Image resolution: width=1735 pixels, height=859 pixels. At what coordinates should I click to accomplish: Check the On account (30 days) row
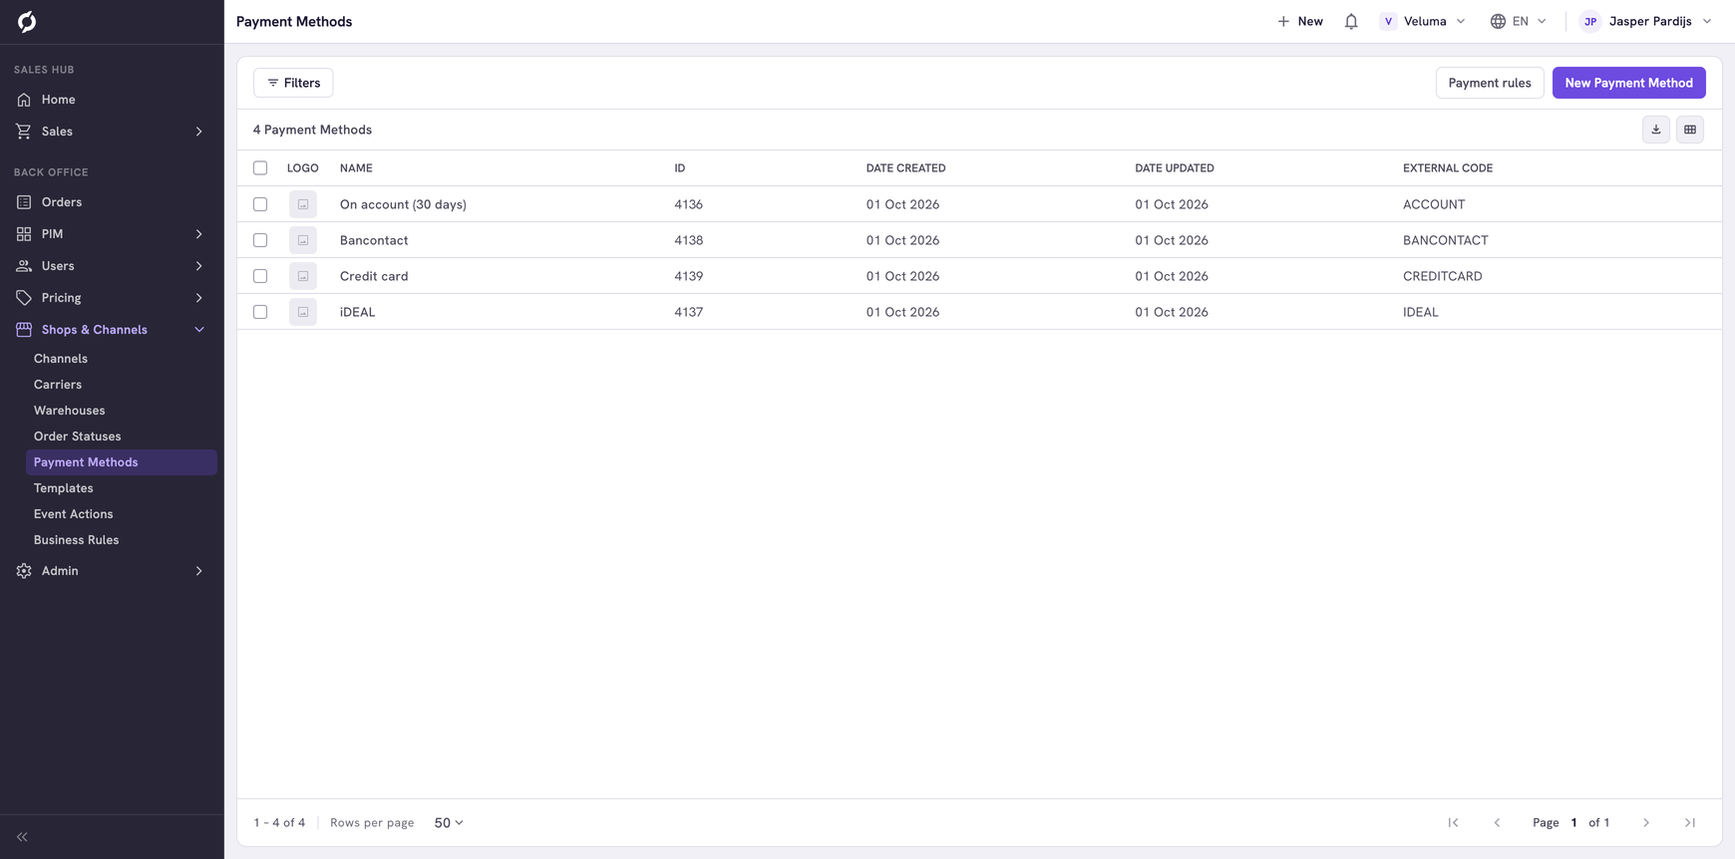(260, 204)
